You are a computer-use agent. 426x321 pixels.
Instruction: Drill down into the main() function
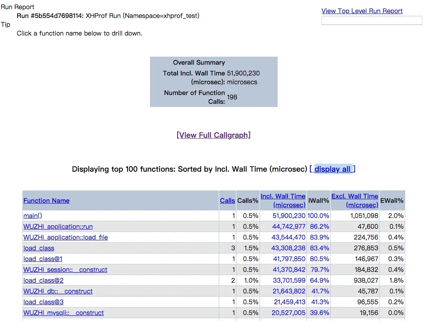(33, 216)
